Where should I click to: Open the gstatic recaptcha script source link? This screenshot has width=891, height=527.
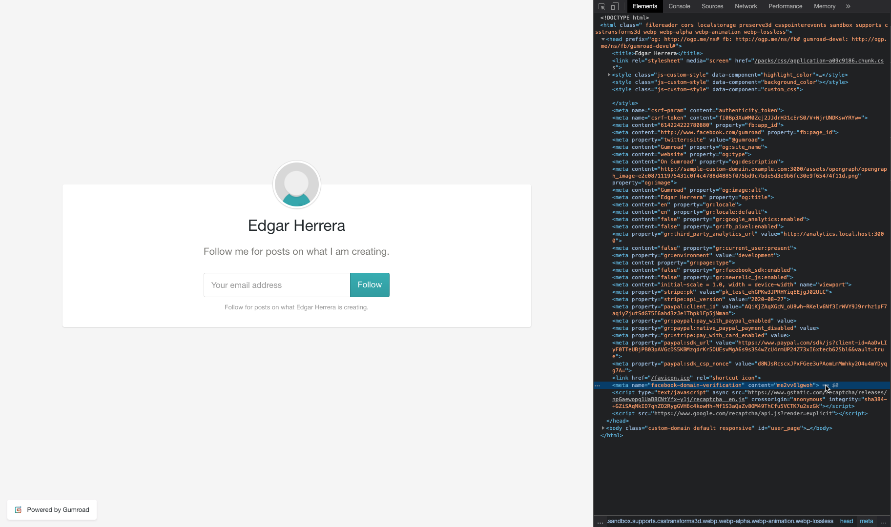click(817, 392)
